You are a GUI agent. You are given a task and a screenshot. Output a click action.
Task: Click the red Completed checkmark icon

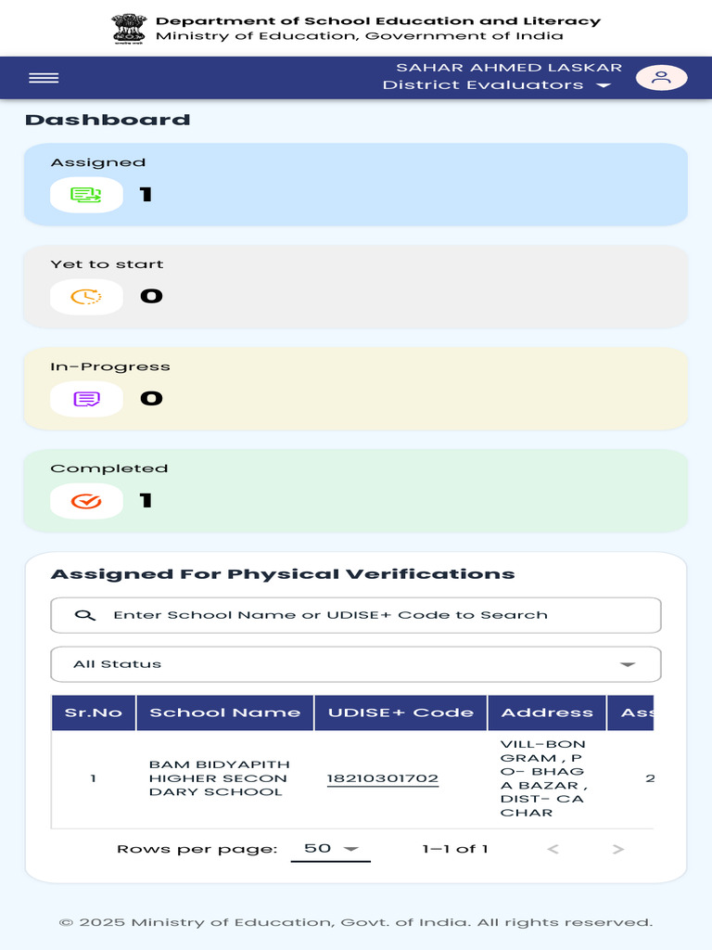click(x=86, y=501)
